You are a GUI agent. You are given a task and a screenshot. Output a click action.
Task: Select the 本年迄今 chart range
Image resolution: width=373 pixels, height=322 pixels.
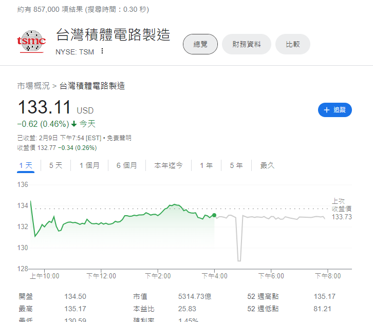point(169,165)
